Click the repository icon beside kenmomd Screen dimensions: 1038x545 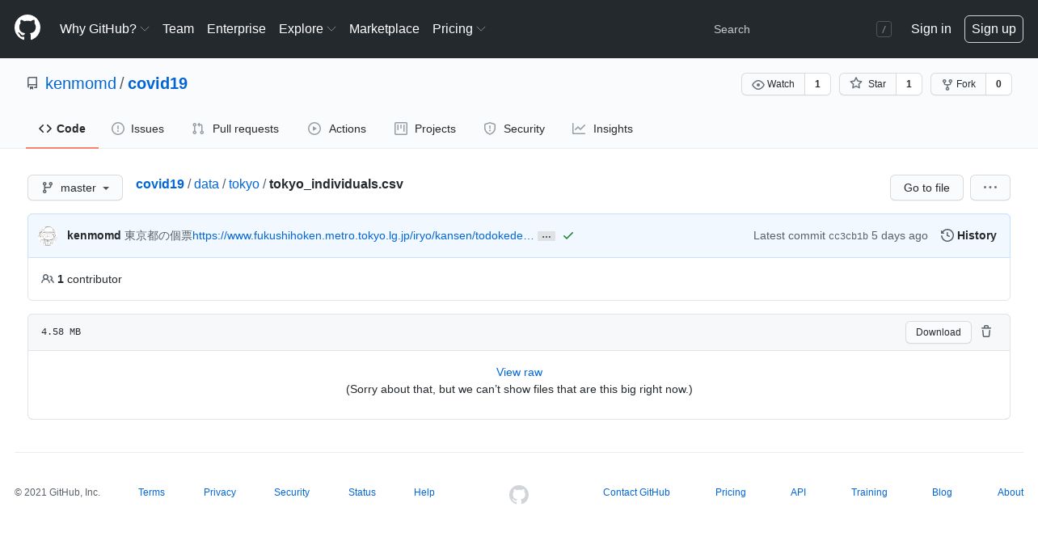tap(32, 83)
